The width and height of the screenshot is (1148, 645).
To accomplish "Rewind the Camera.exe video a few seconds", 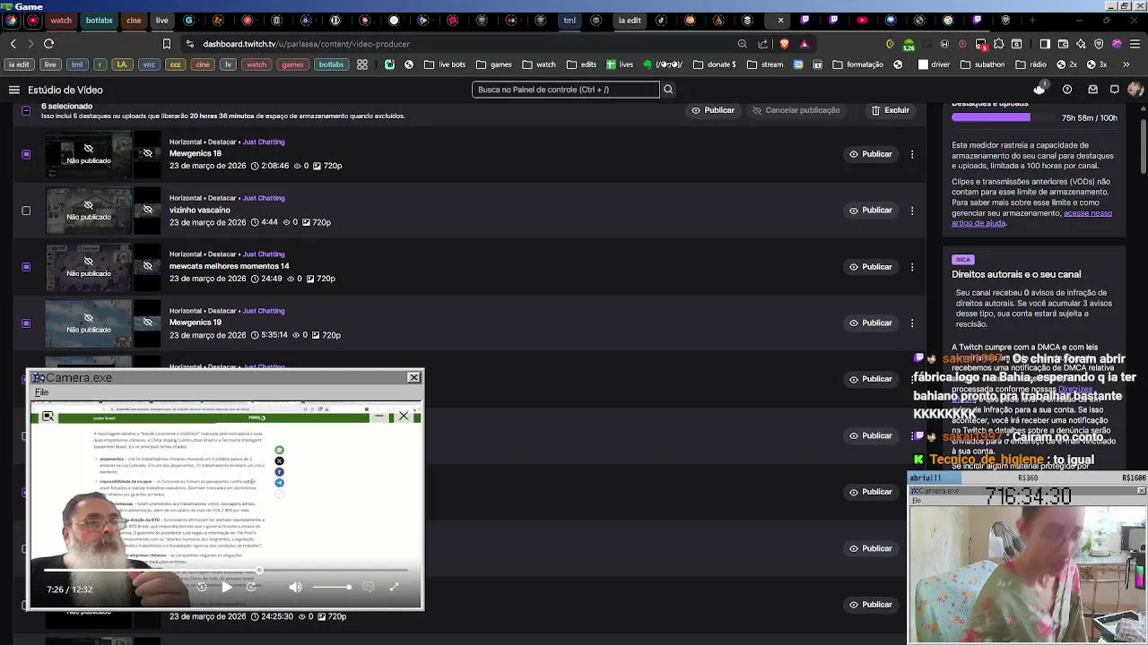I will tap(202, 588).
